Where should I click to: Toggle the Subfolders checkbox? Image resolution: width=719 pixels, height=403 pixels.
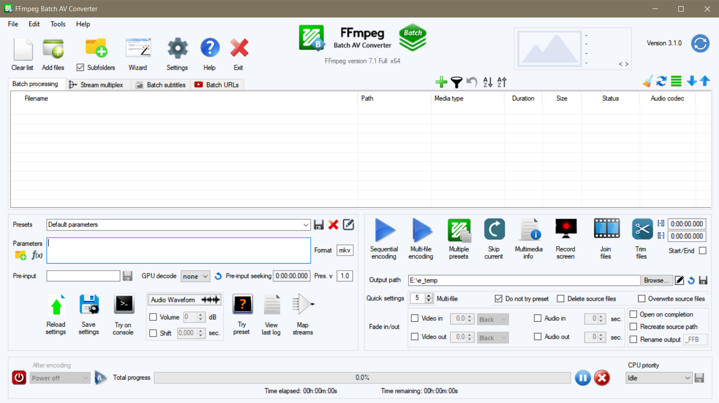coord(80,67)
